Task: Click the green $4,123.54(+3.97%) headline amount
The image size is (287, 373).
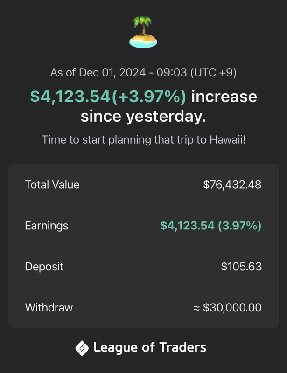Action: [108, 97]
